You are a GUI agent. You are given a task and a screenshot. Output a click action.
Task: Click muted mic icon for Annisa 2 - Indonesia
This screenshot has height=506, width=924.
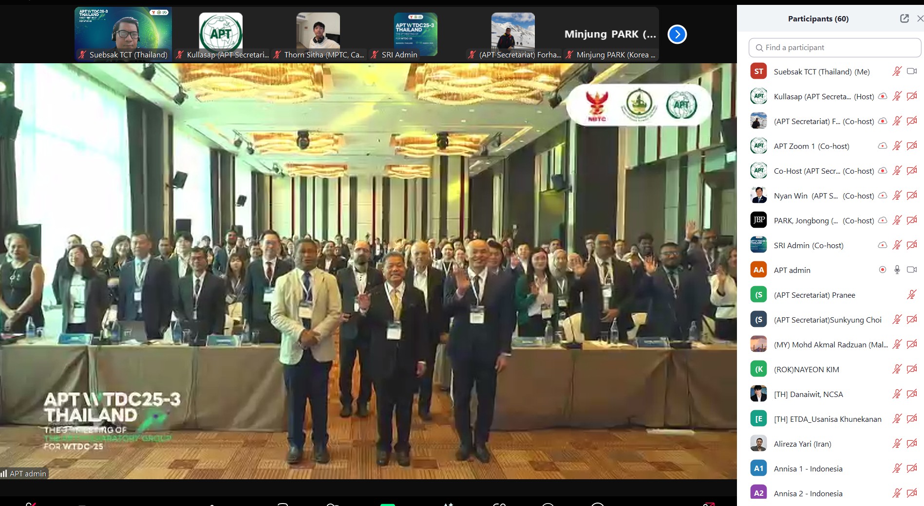pyautogui.click(x=897, y=493)
